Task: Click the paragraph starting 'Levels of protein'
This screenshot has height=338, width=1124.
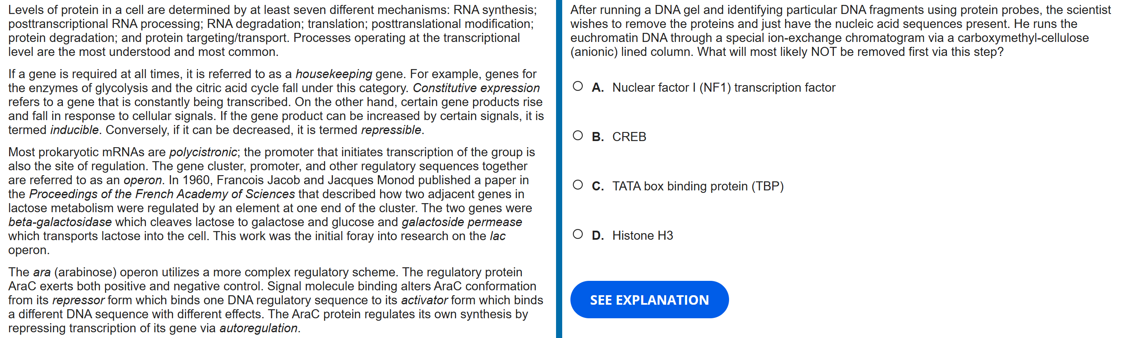Action: coord(272,30)
